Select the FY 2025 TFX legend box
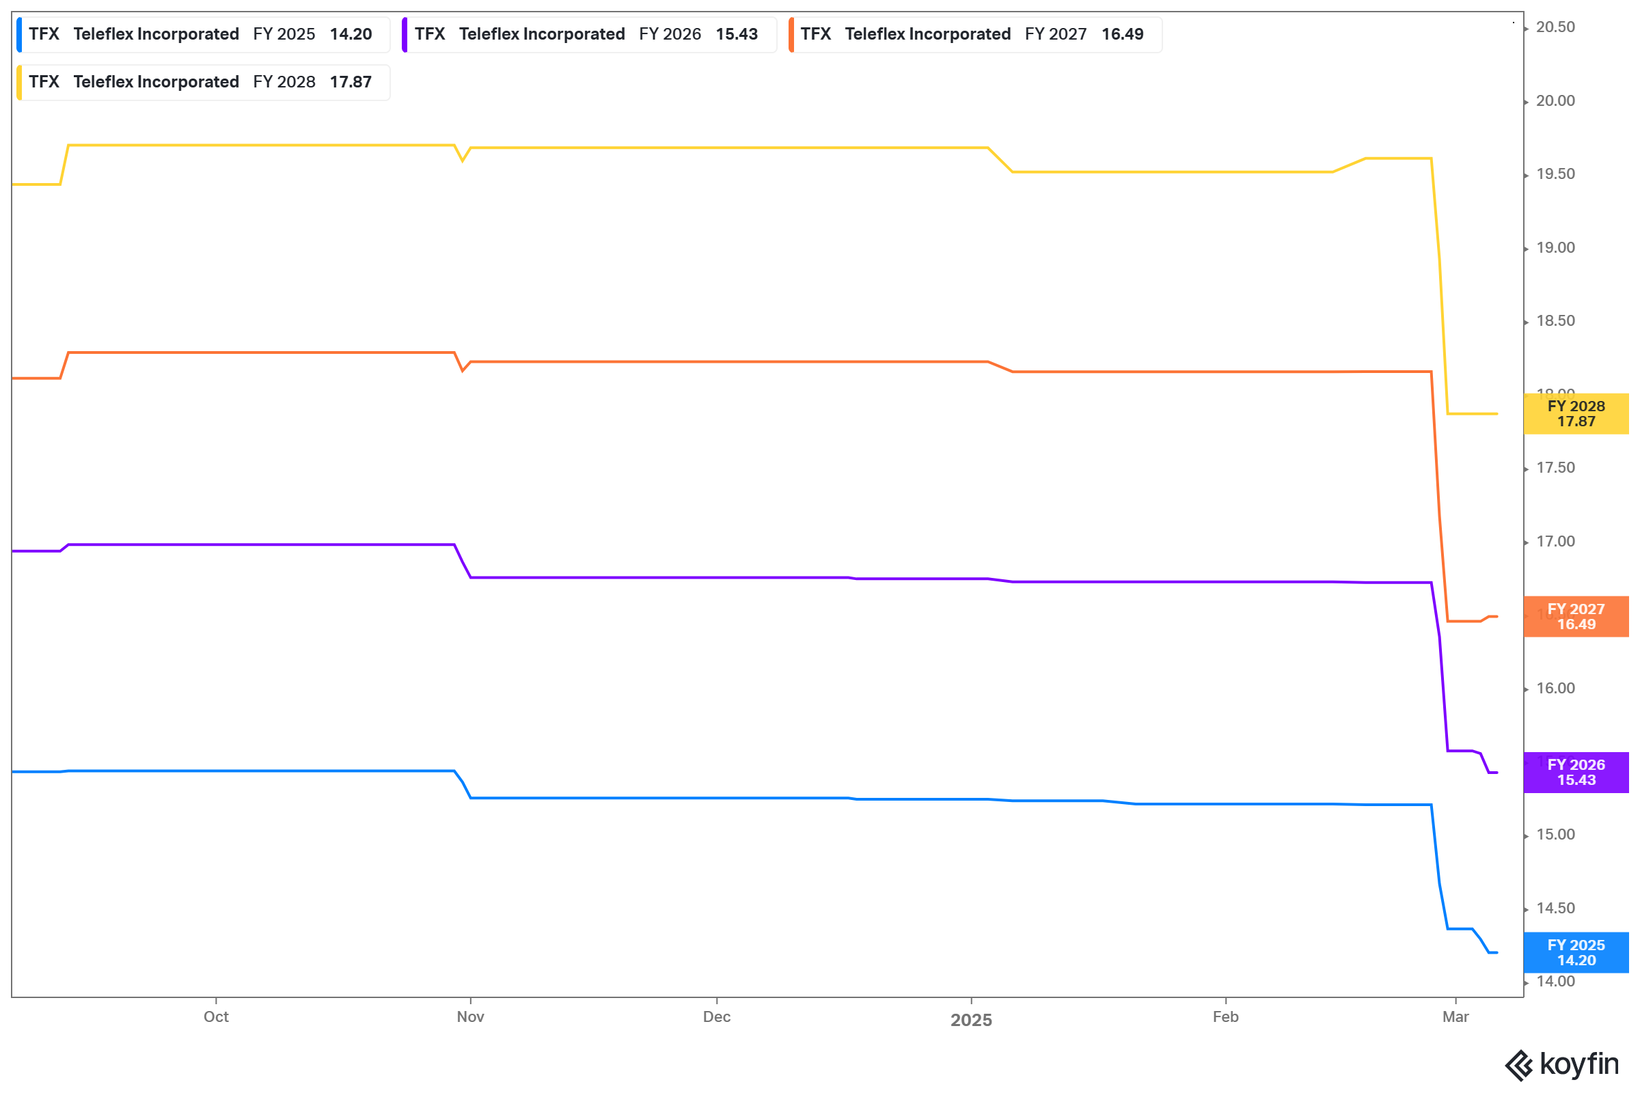The width and height of the screenshot is (1640, 1093). 203,34
